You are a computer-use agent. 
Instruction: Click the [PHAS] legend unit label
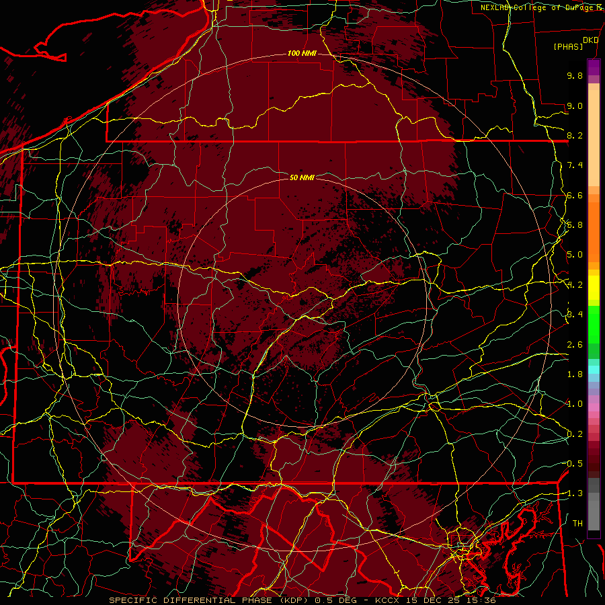click(x=568, y=46)
